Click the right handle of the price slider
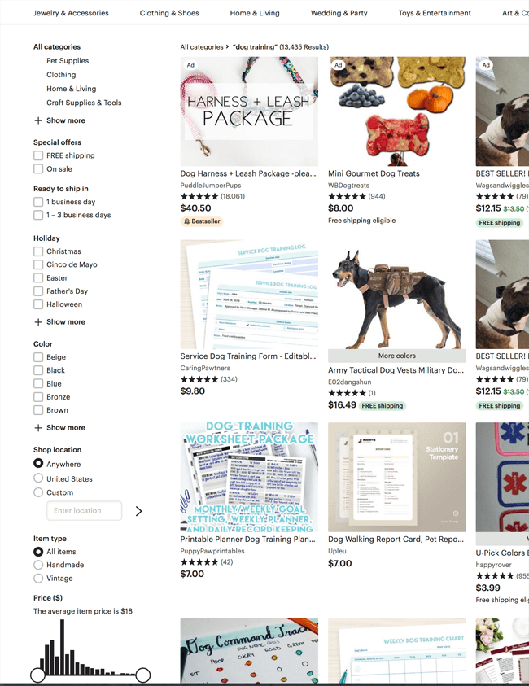This screenshot has height=686, width=529. pyautogui.click(x=143, y=675)
